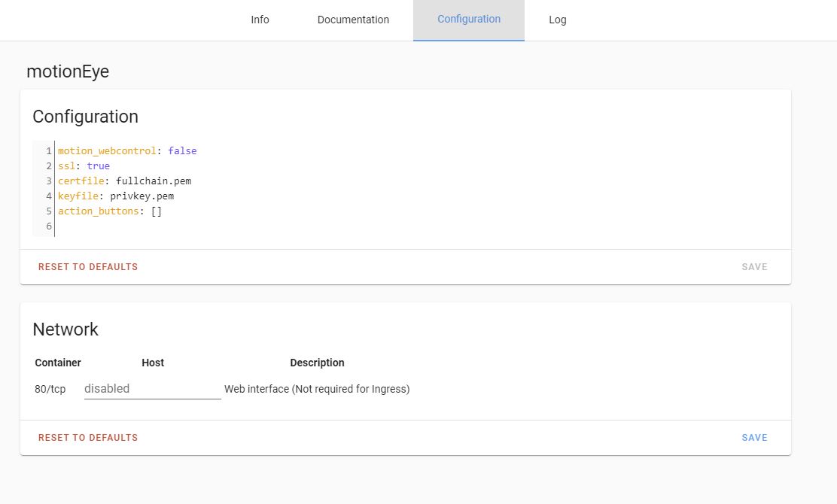837x504 pixels.
Task: Click line number 5 in the editor gutter
Action: 49,211
